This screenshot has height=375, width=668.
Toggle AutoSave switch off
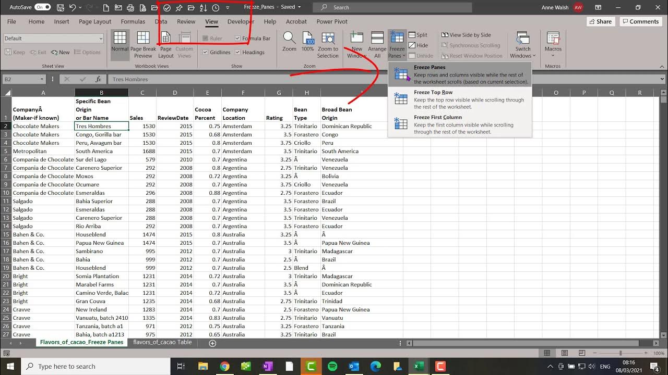tap(42, 7)
